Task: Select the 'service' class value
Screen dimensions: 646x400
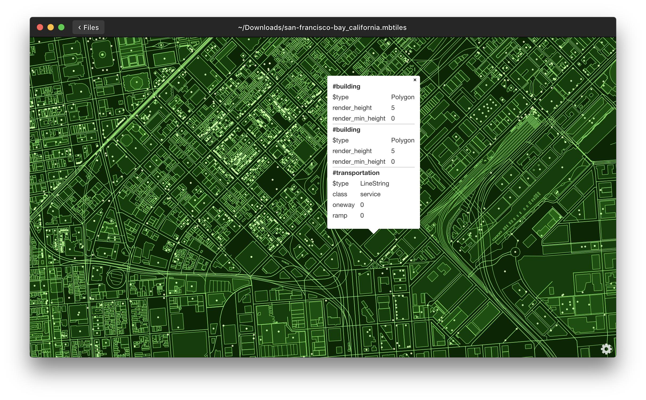Action: [370, 194]
